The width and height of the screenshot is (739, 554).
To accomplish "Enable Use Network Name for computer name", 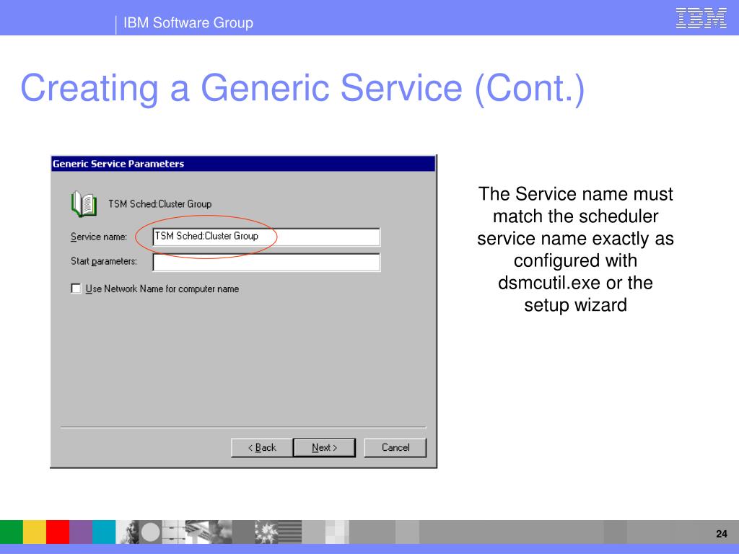I will point(76,289).
